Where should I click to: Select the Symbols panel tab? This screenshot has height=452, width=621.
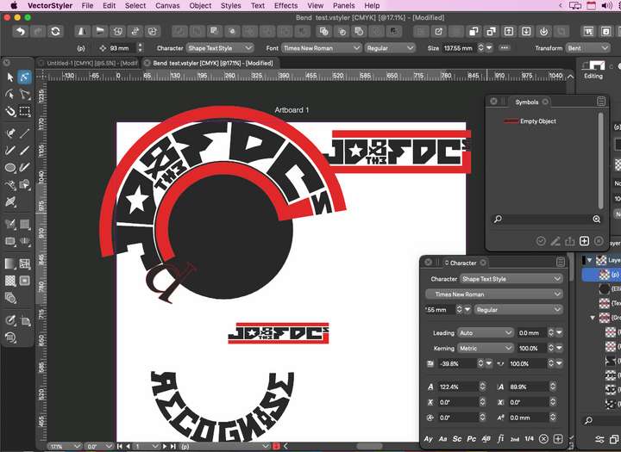tap(527, 102)
